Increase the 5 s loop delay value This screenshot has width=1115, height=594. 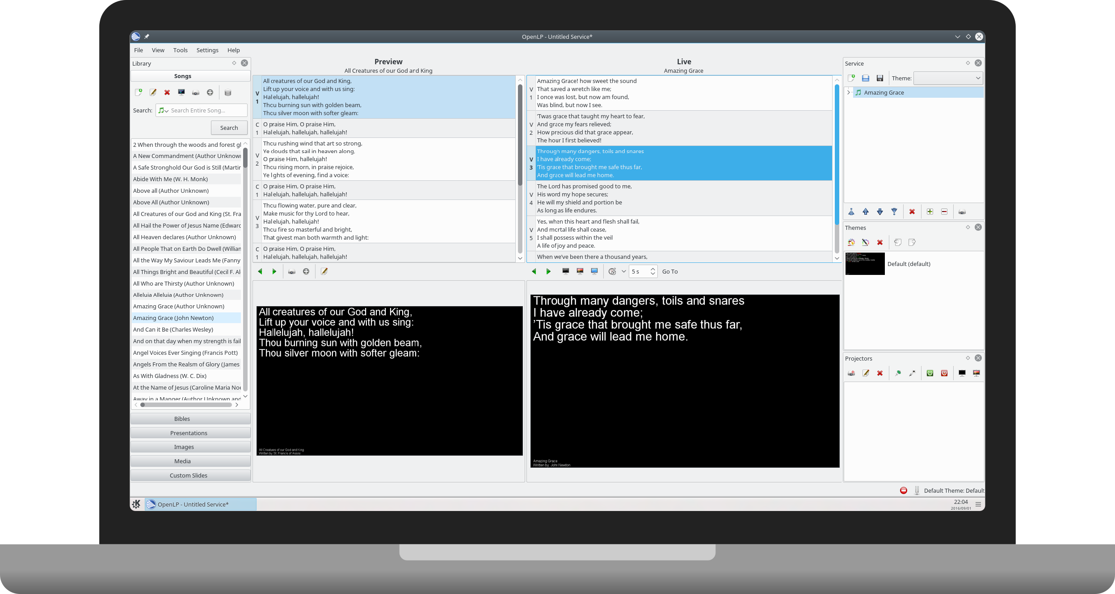[x=652, y=269]
